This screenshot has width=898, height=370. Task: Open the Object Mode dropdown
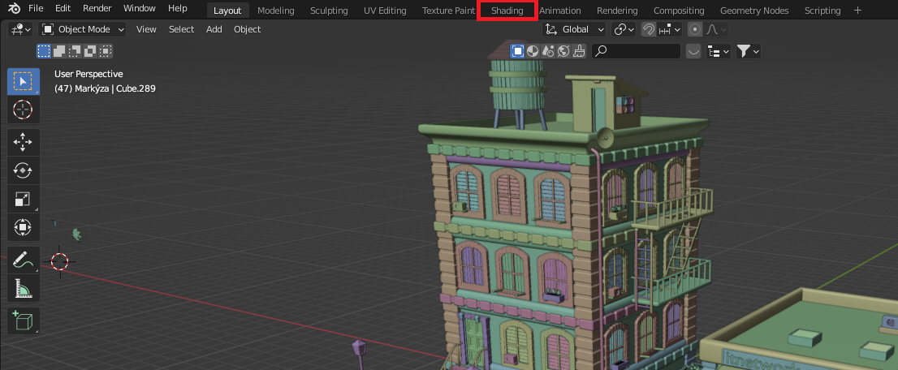tap(83, 29)
